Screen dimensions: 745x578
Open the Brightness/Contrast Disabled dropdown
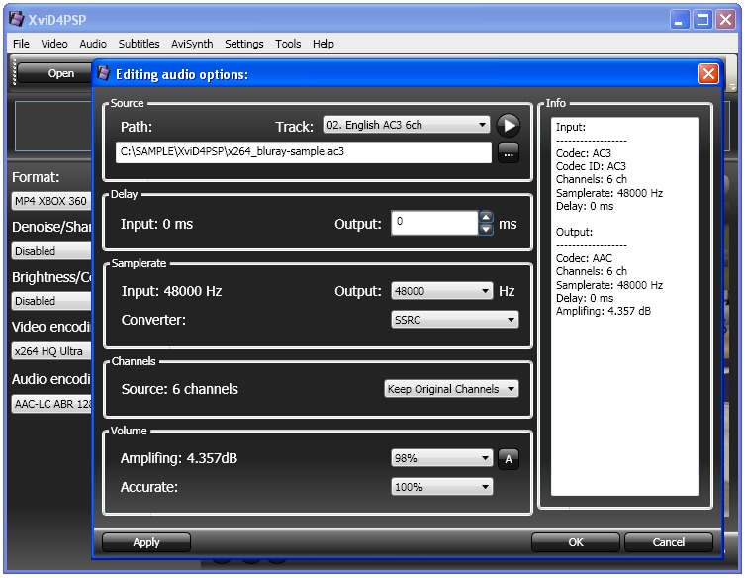[51, 301]
